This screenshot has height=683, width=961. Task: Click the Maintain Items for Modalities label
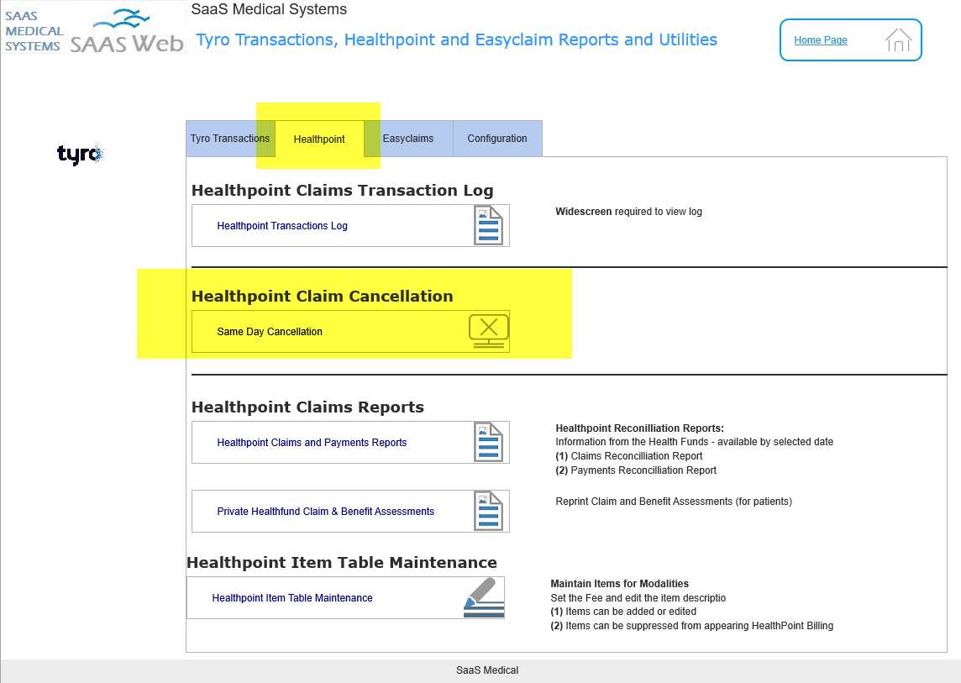pyautogui.click(x=620, y=584)
